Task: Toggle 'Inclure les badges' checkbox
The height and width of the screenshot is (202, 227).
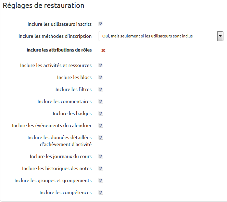Action: [x=101, y=113]
